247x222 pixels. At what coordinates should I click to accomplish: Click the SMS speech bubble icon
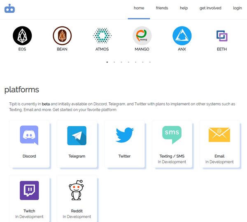point(172,135)
